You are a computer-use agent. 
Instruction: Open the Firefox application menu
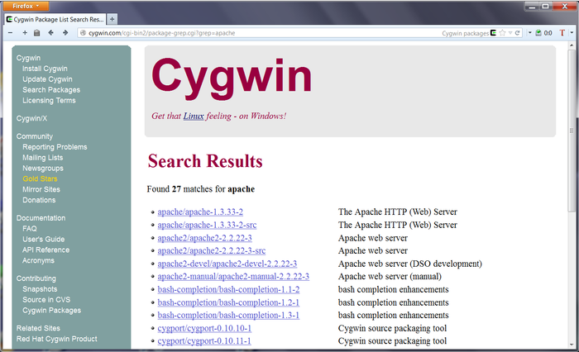26,6
